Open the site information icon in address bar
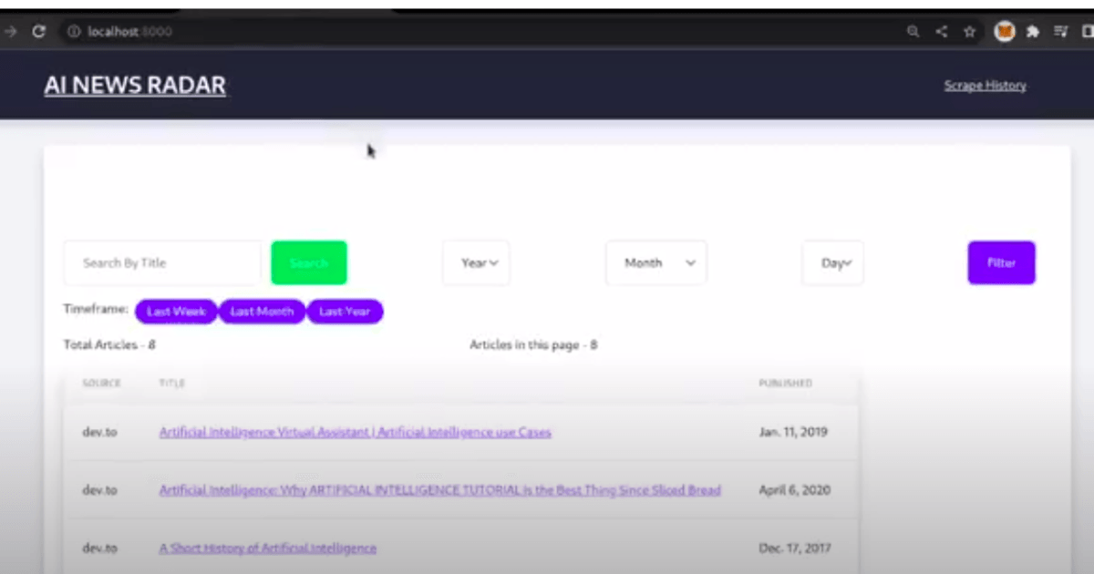 click(72, 30)
